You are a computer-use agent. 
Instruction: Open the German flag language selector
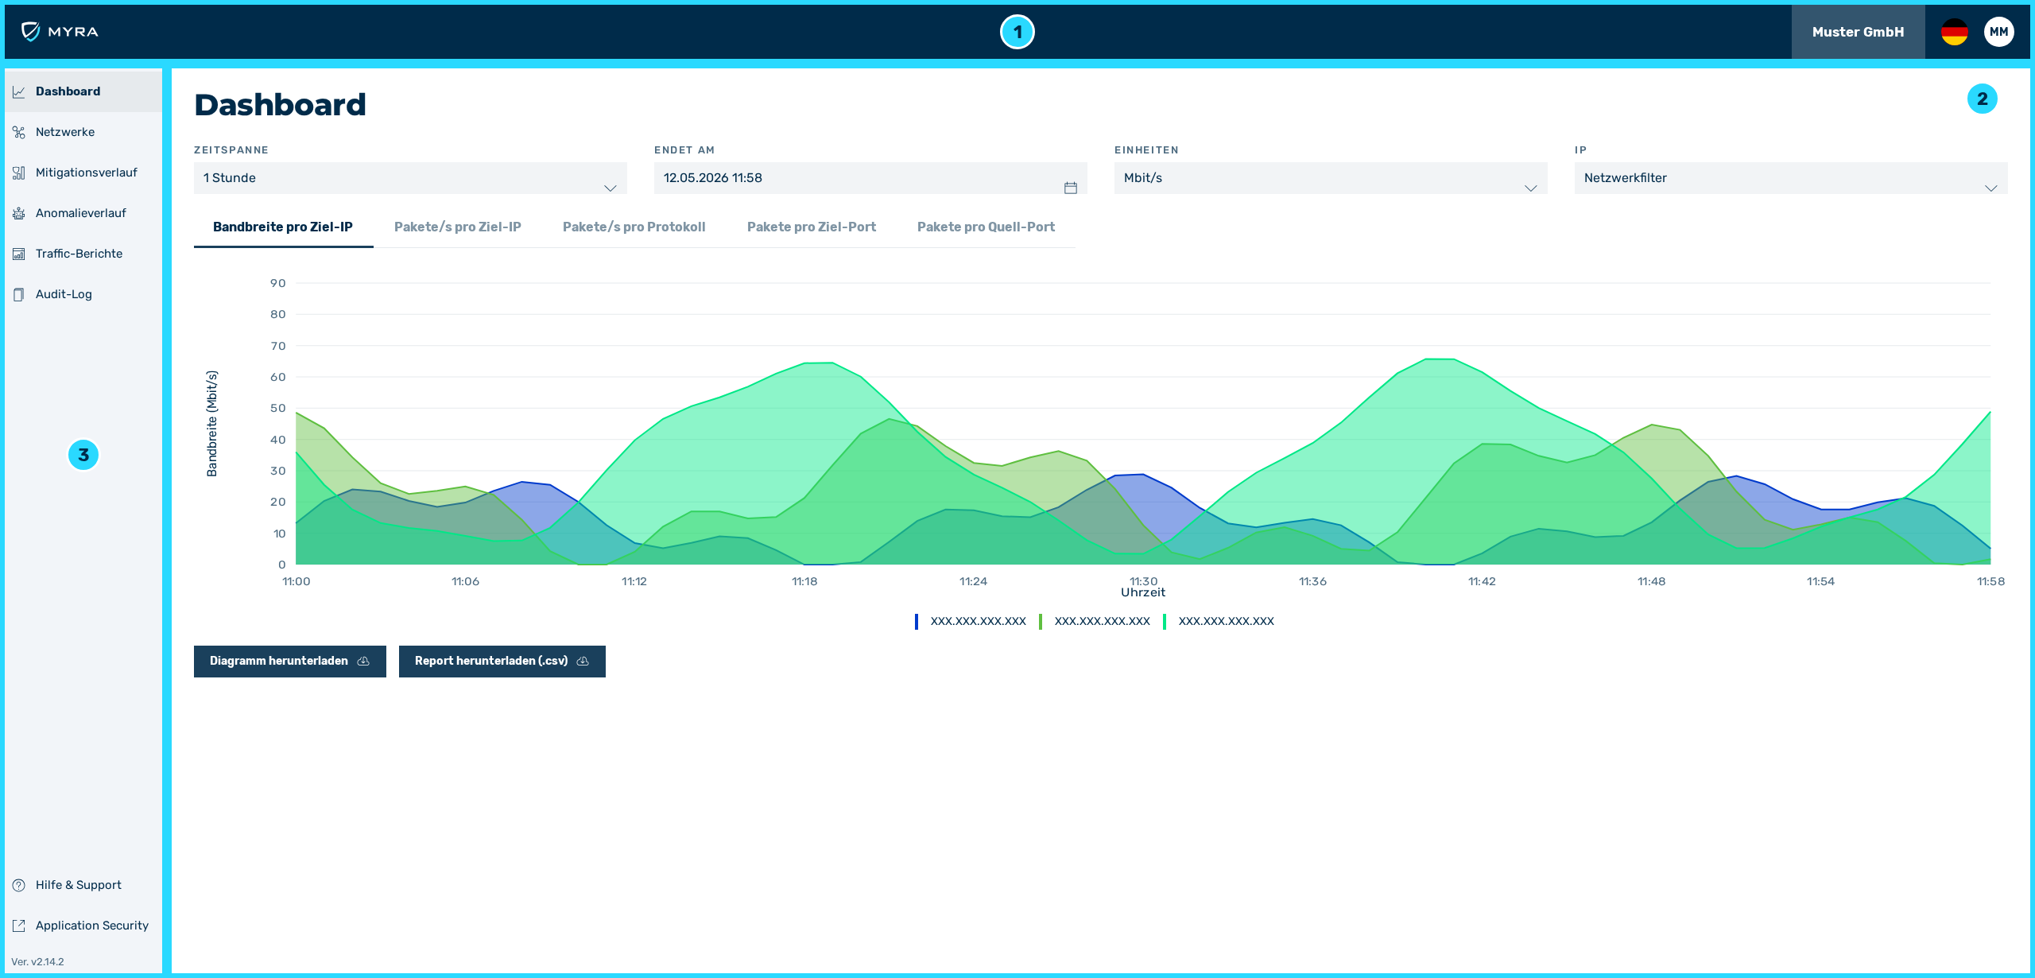(x=1954, y=32)
